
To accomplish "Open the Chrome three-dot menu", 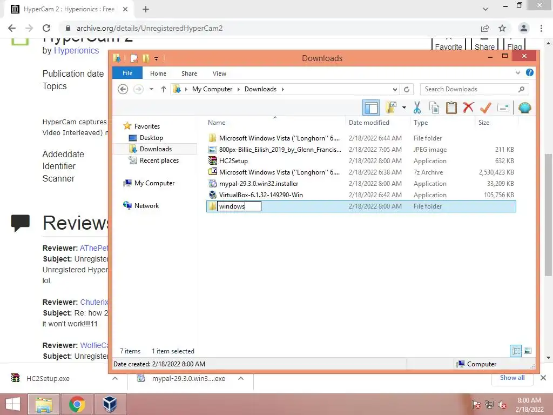I will (x=541, y=28).
